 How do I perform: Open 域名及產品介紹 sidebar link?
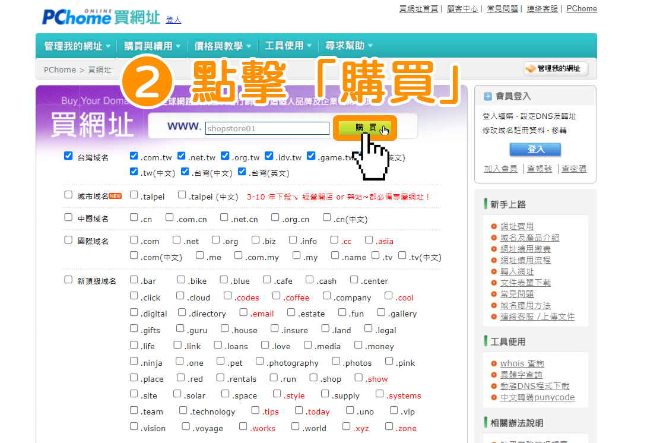click(529, 238)
